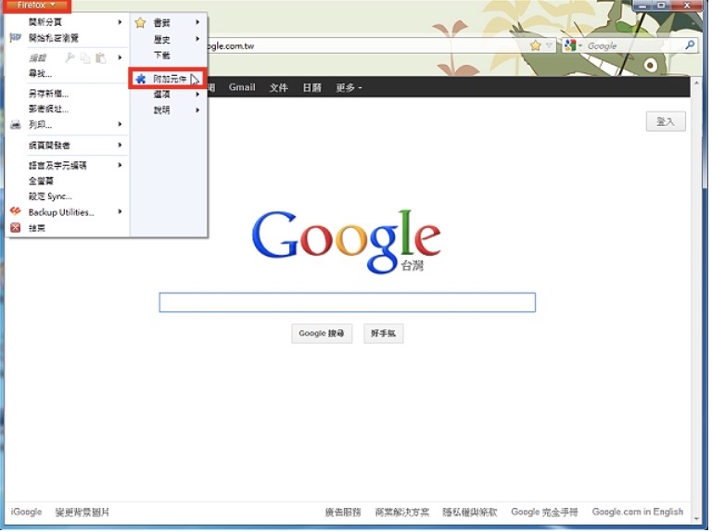Open 下載 downloads entry
The height and width of the screenshot is (532, 712).
[x=161, y=56]
